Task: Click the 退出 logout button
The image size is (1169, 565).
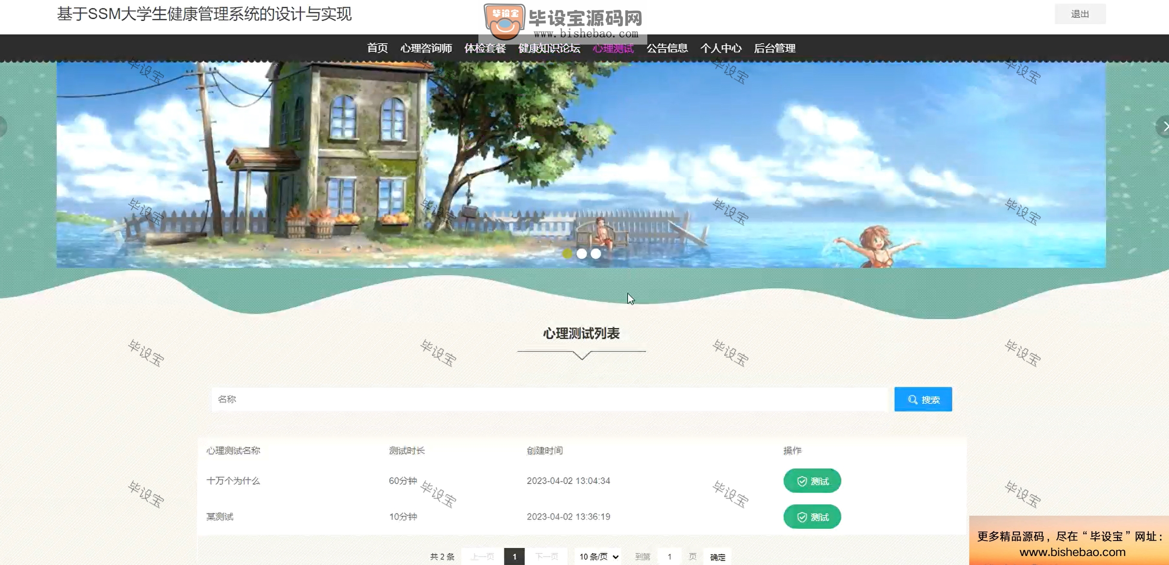Action: tap(1079, 14)
